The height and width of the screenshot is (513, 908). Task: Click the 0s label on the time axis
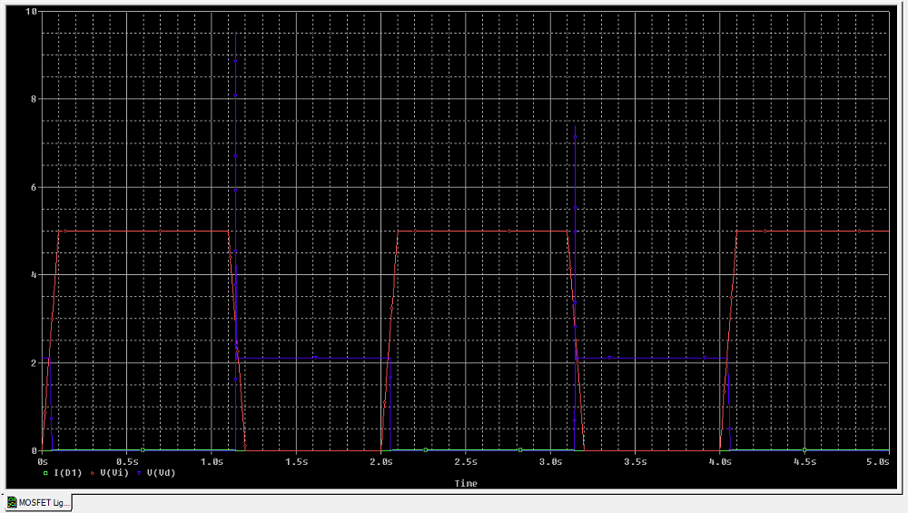(x=43, y=461)
